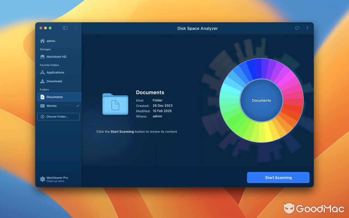Open the Applications favorite folder

[42, 72]
